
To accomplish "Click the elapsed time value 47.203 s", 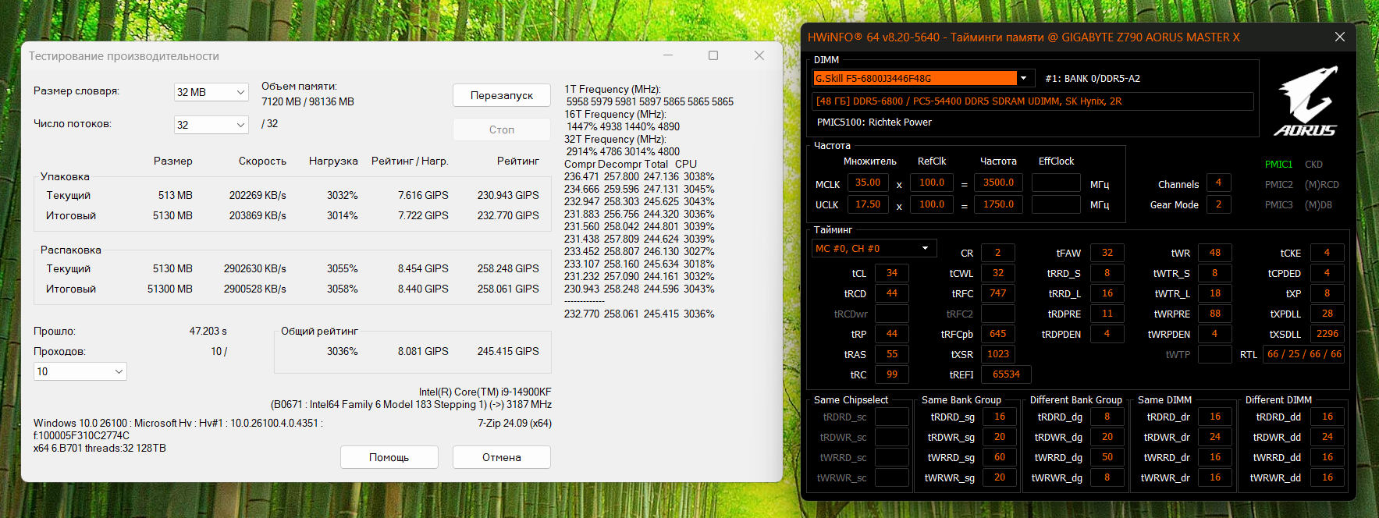I will (208, 332).
